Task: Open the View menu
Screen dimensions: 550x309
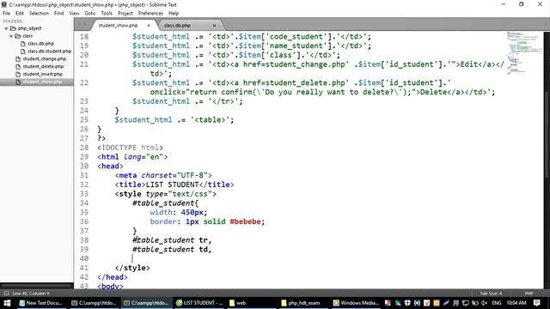Action: tap(75, 14)
